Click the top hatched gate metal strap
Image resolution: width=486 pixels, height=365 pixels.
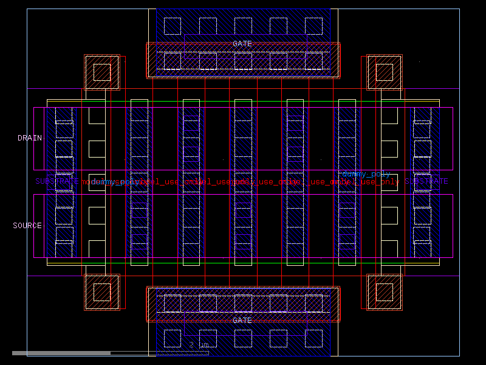tap(242, 60)
